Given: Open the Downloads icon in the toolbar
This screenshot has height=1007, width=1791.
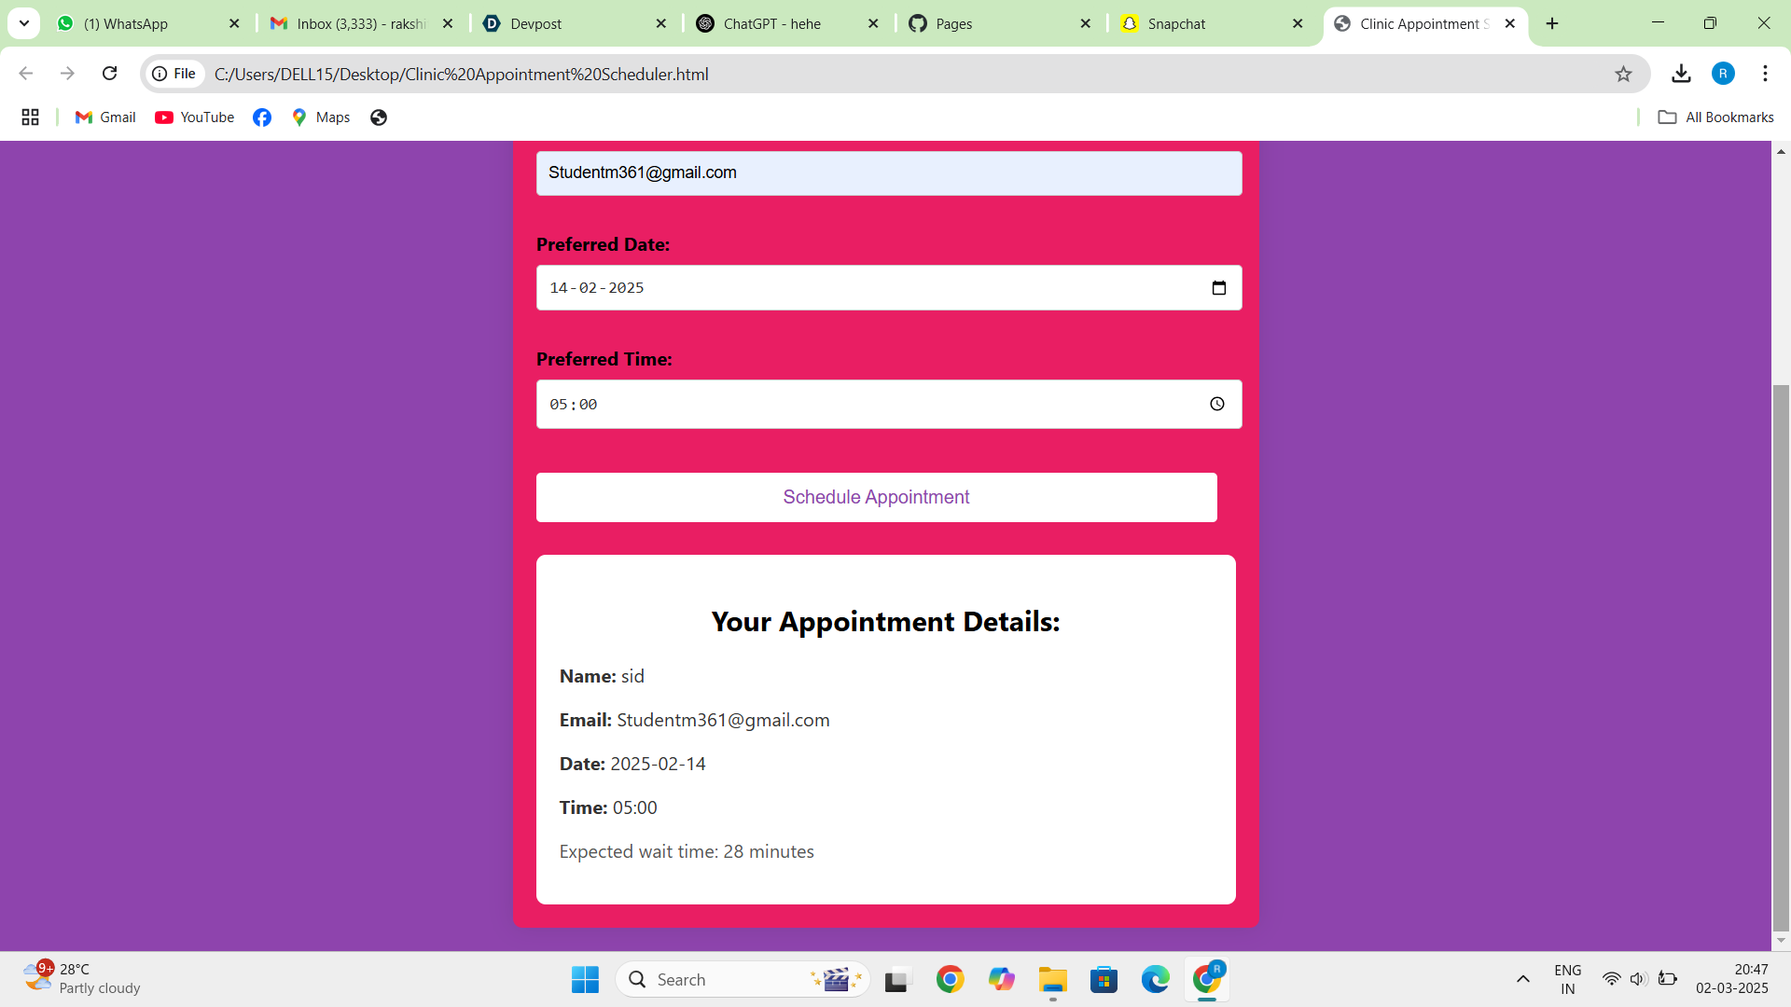Looking at the screenshot, I should click(1681, 74).
